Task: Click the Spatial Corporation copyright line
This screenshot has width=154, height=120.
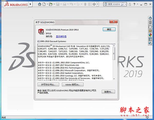Action: [61, 73]
